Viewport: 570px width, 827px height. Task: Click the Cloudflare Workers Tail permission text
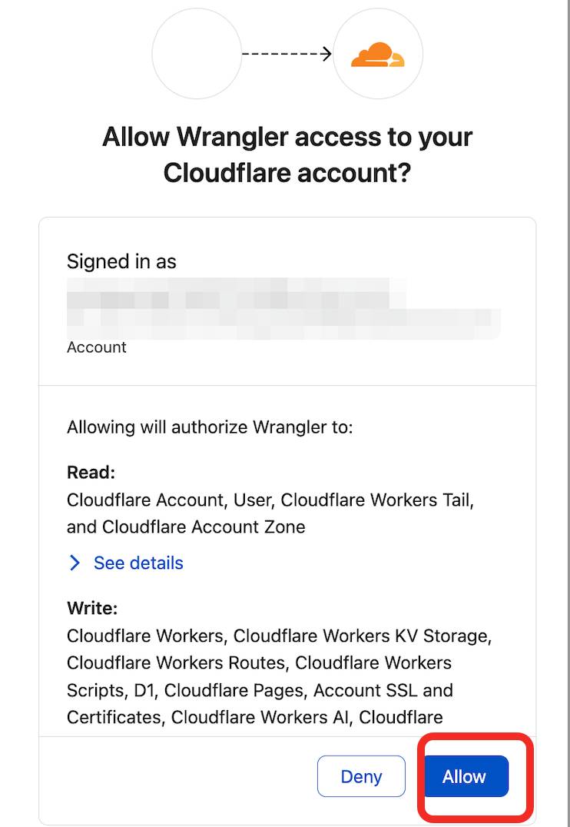pos(376,500)
